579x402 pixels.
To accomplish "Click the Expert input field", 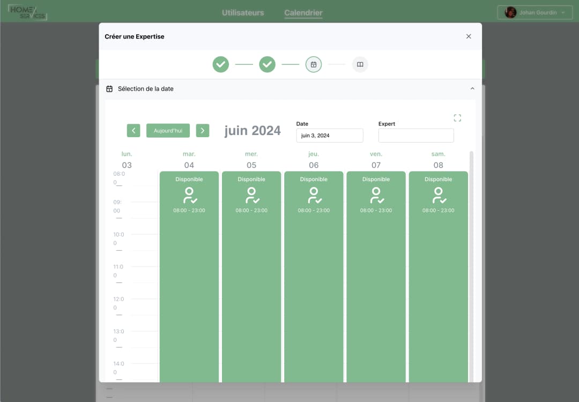I will [416, 136].
